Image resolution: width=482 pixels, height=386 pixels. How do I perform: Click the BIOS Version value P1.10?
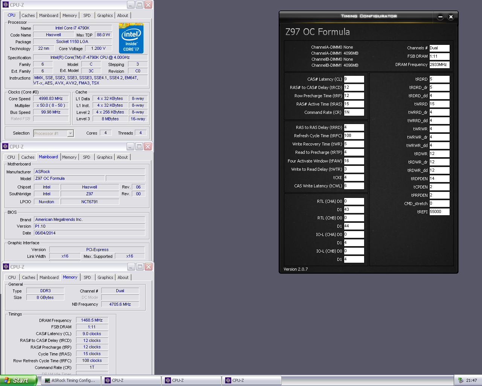click(90, 227)
